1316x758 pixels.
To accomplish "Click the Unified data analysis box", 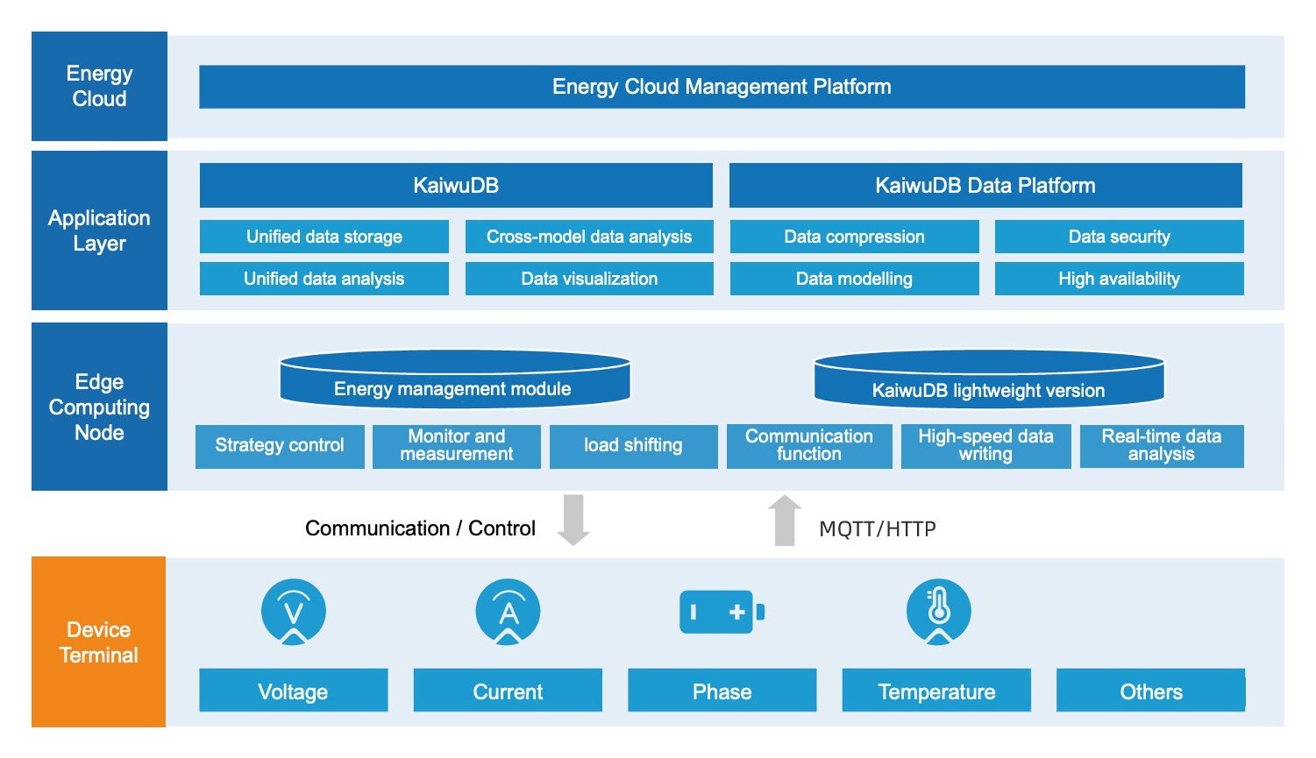I will coord(324,279).
